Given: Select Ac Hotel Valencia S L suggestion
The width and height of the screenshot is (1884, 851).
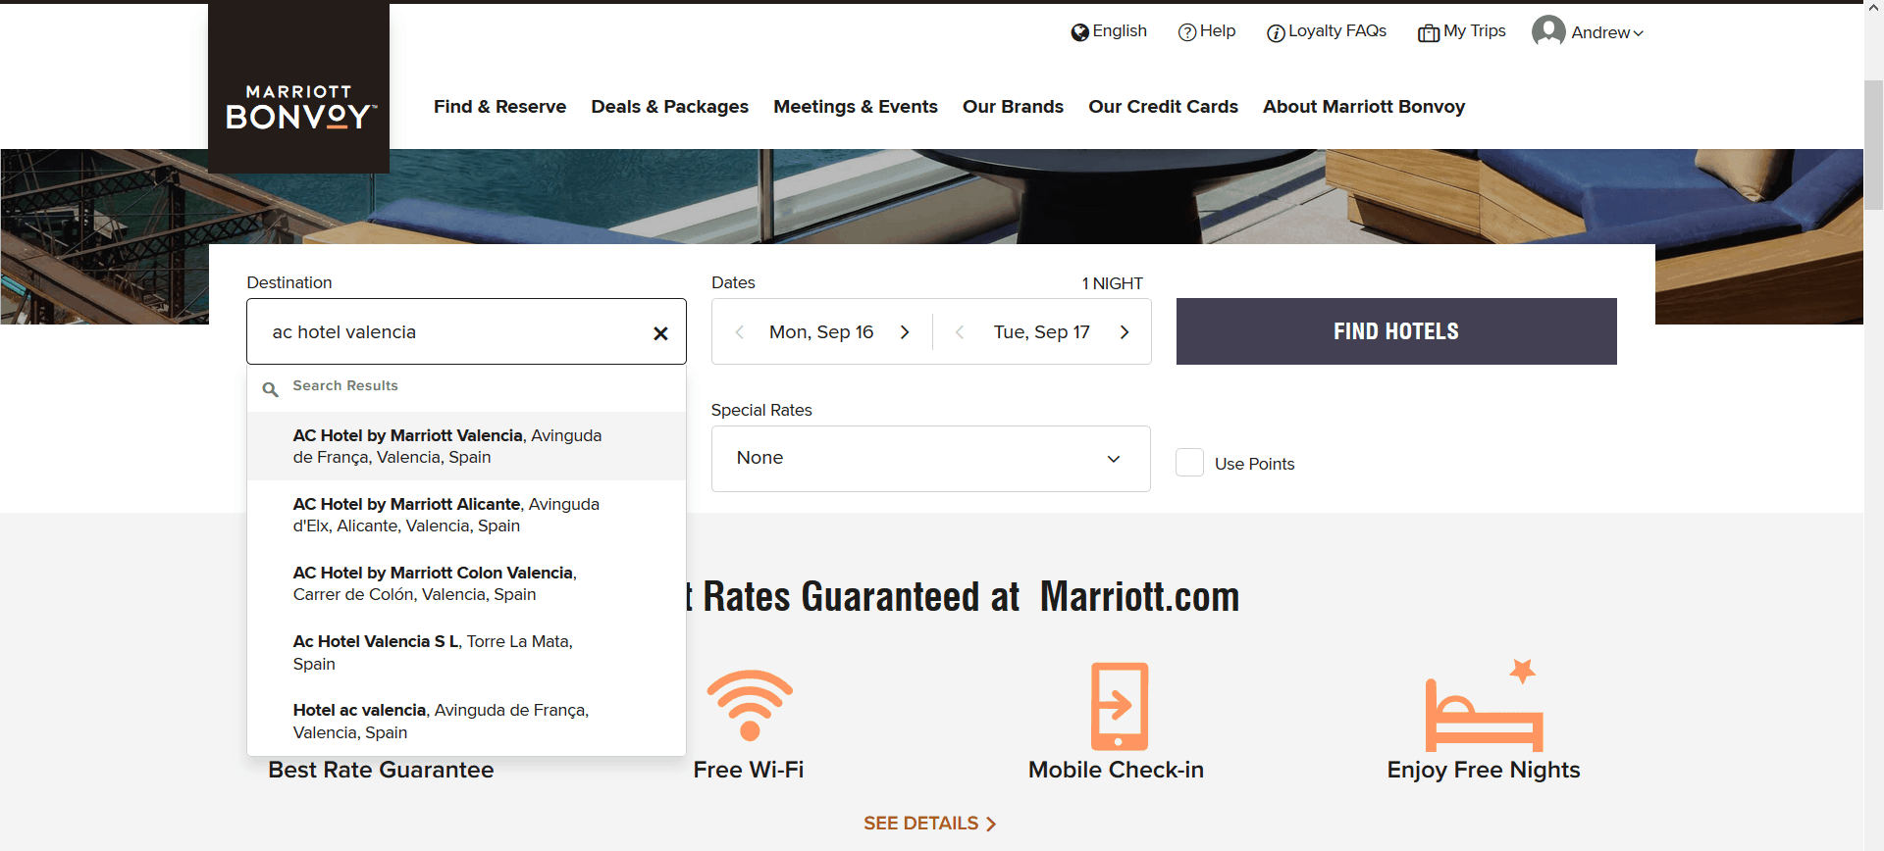Looking at the screenshot, I should [466, 652].
